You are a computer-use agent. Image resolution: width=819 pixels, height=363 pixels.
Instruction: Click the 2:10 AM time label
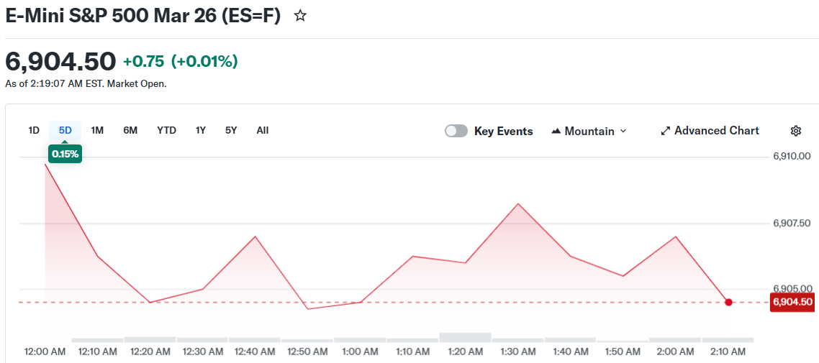tap(728, 351)
